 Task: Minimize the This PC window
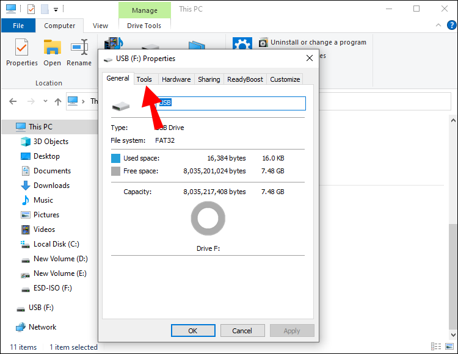[x=389, y=9]
